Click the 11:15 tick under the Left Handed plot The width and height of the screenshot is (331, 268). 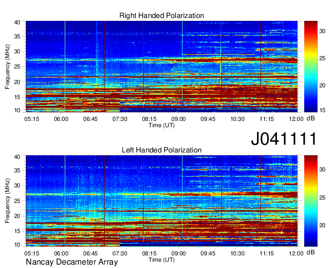[267, 253]
